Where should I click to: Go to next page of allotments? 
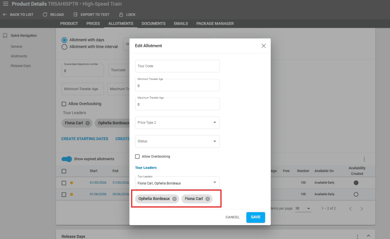click(362, 209)
